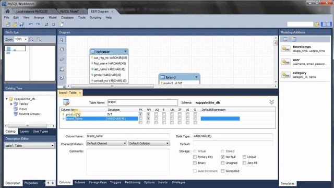This screenshot has width=334, height=188.
Task: Expand Tables tree node
Action: click(11, 104)
